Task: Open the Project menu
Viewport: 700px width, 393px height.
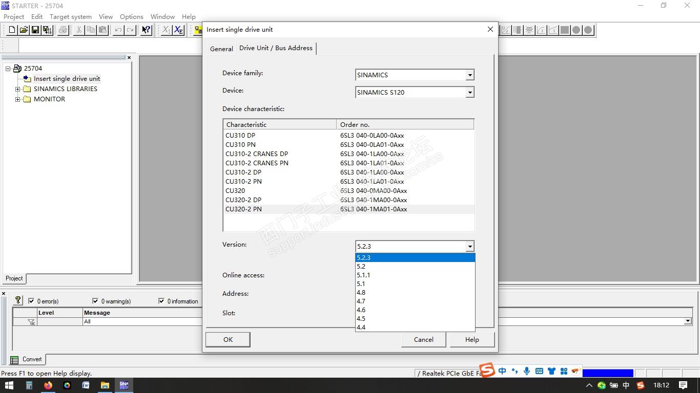Action: pos(14,17)
